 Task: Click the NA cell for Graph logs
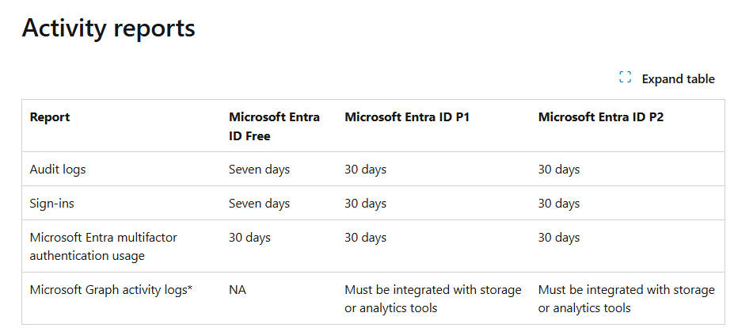[x=238, y=290]
